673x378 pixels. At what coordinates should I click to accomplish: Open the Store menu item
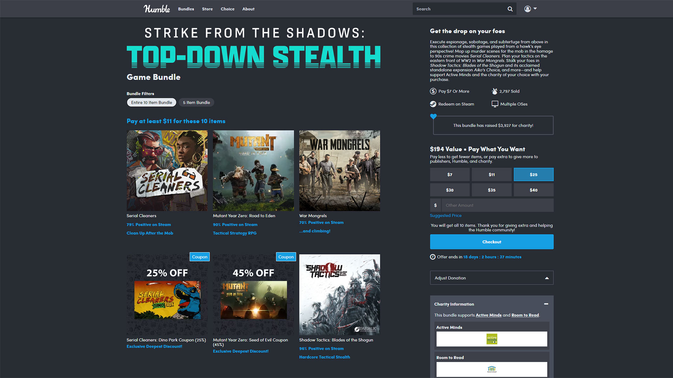pos(206,8)
